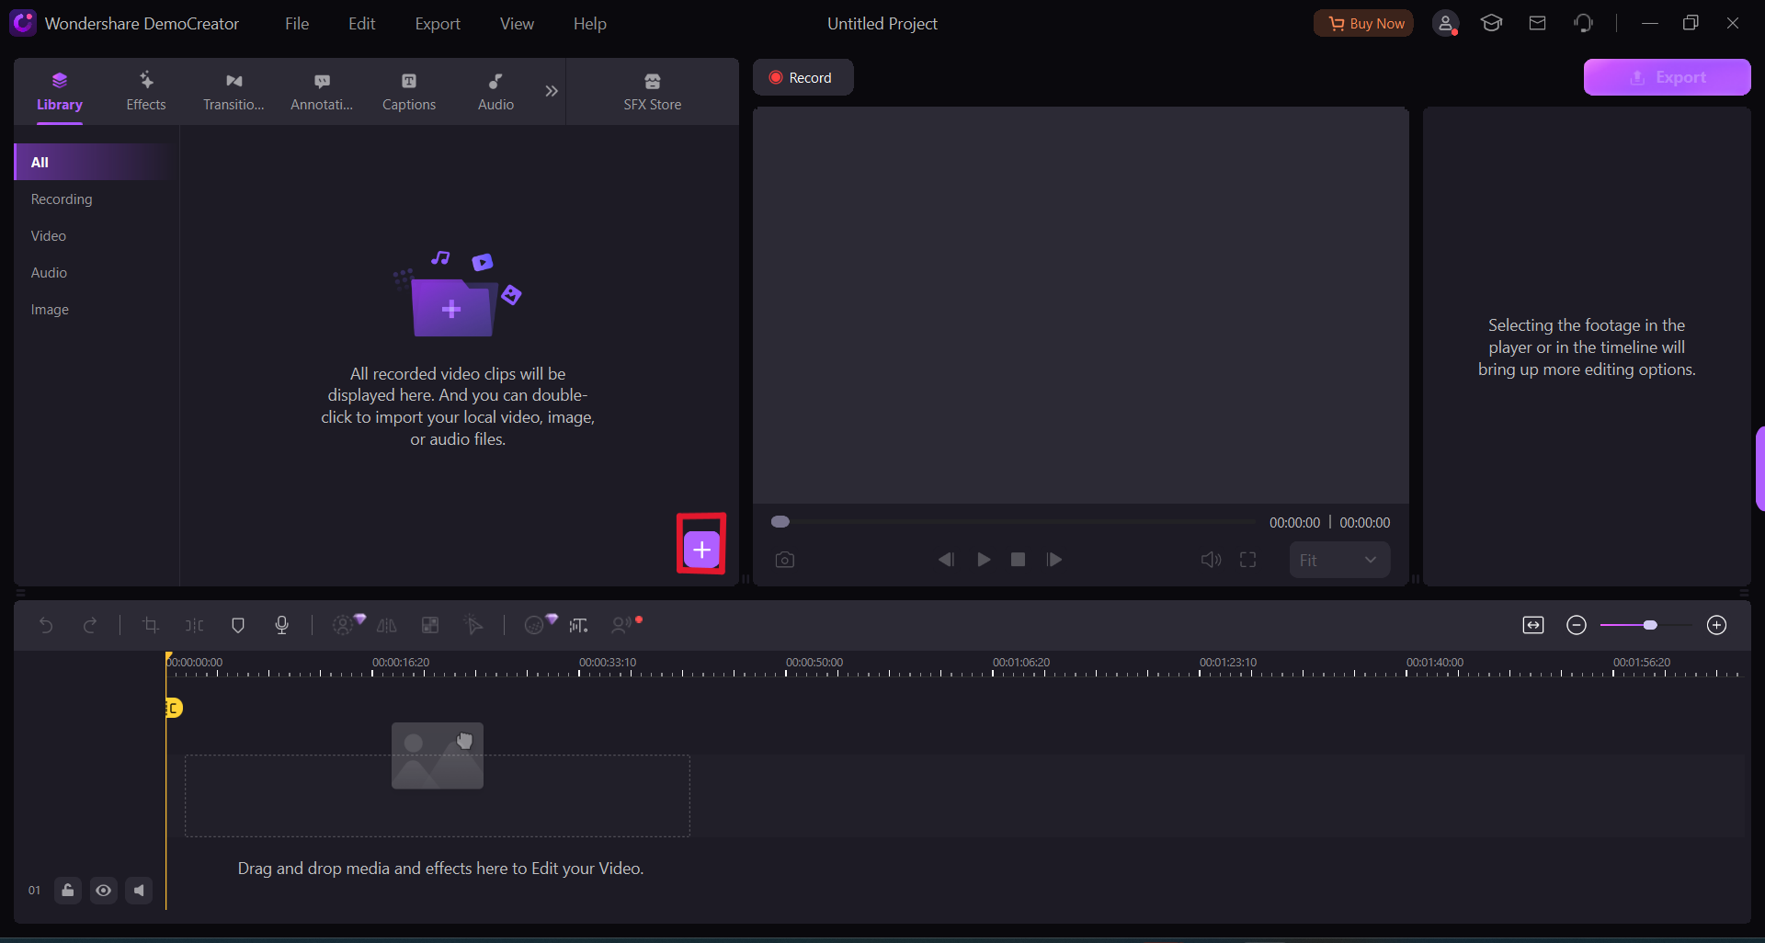Step to the previous frame
The height and width of the screenshot is (943, 1765).
[946, 560]
